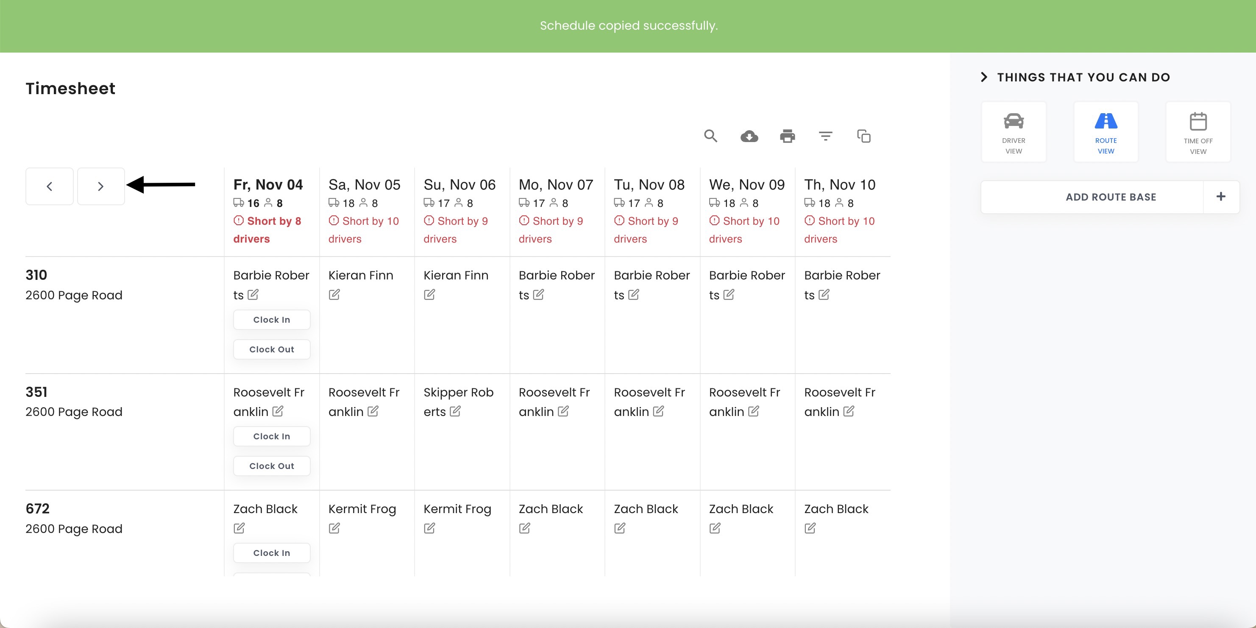The width and height of the screenshot is (1256, 628).
Task: Go to previous week with left chevron
Action: (x=49, y=186)
